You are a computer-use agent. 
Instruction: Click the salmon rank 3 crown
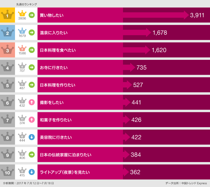pos(7,50)
